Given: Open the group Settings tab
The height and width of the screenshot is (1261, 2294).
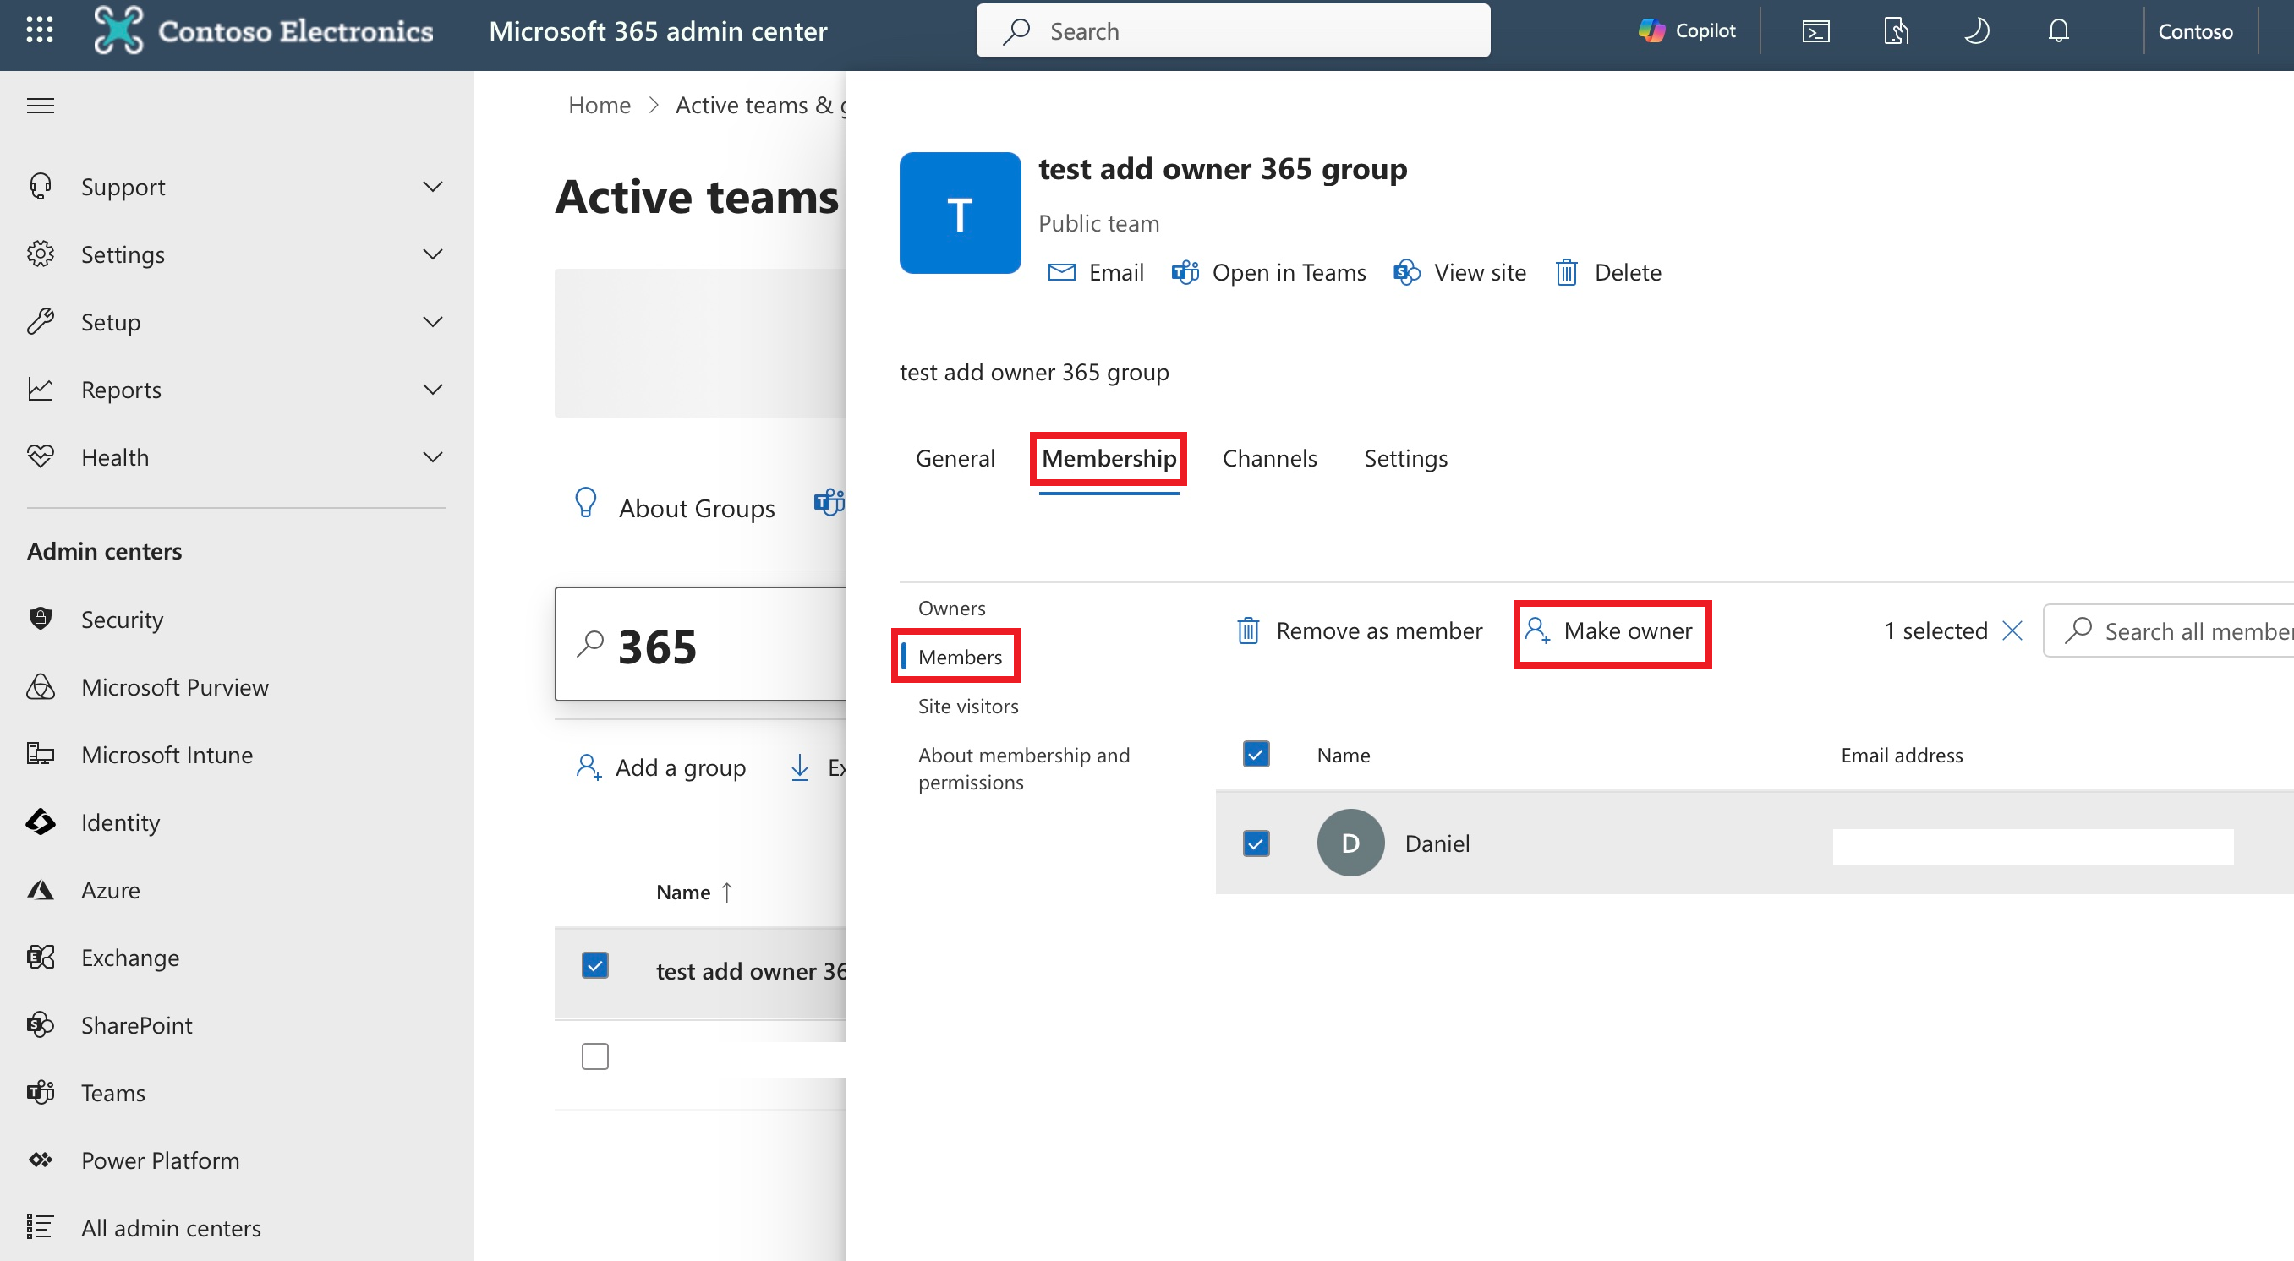Looking at the screenshot, I should pos(1405,457).
